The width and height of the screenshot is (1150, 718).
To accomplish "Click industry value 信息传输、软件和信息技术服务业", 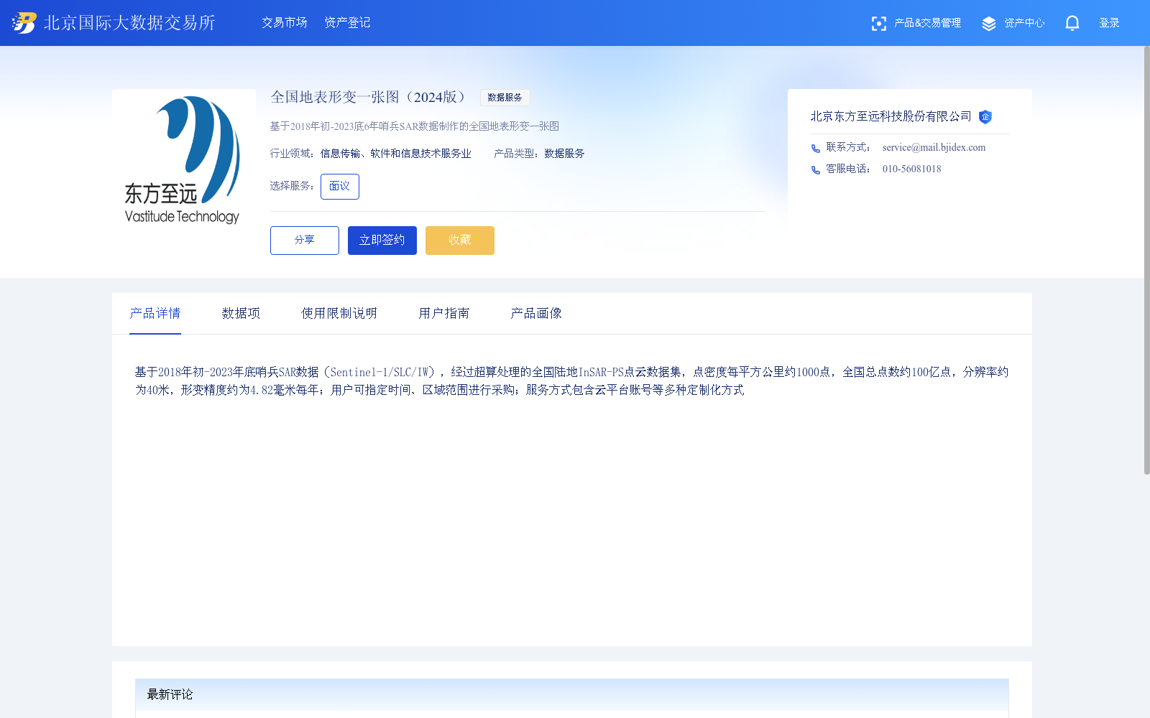I will pos(396,154).
